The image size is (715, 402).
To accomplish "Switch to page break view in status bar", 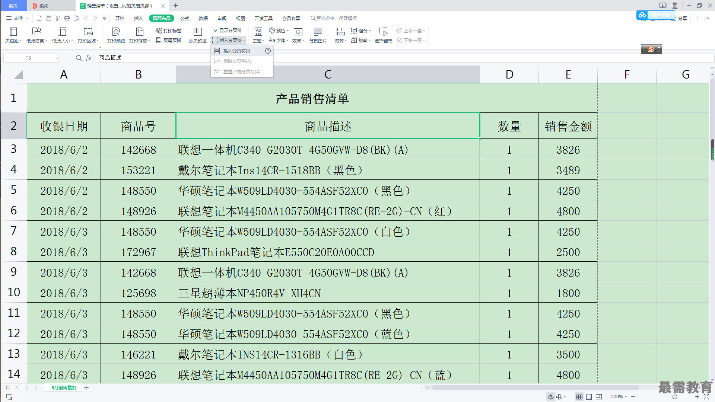I will tap(599, 397).
